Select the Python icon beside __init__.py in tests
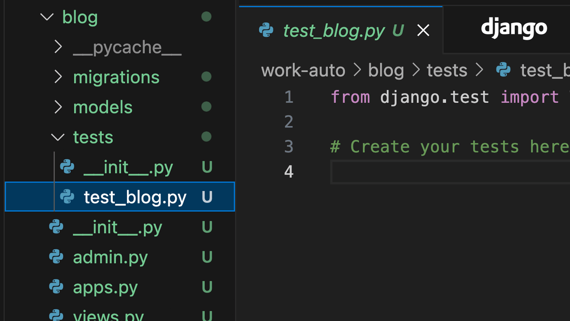Viewport: 570px width, 321px height. [x=67, y=167]
